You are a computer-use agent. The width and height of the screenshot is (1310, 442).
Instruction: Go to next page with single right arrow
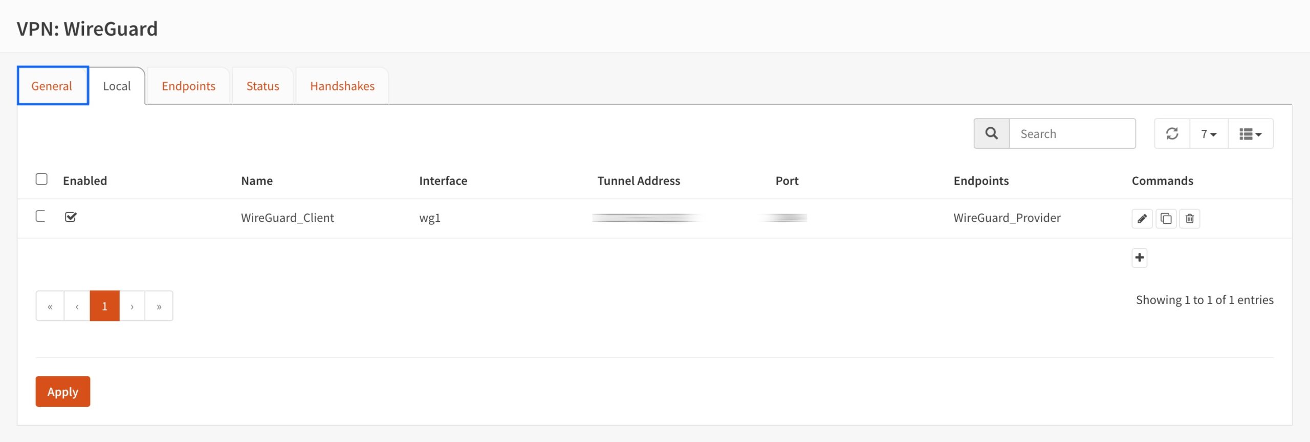click(132, 306)
